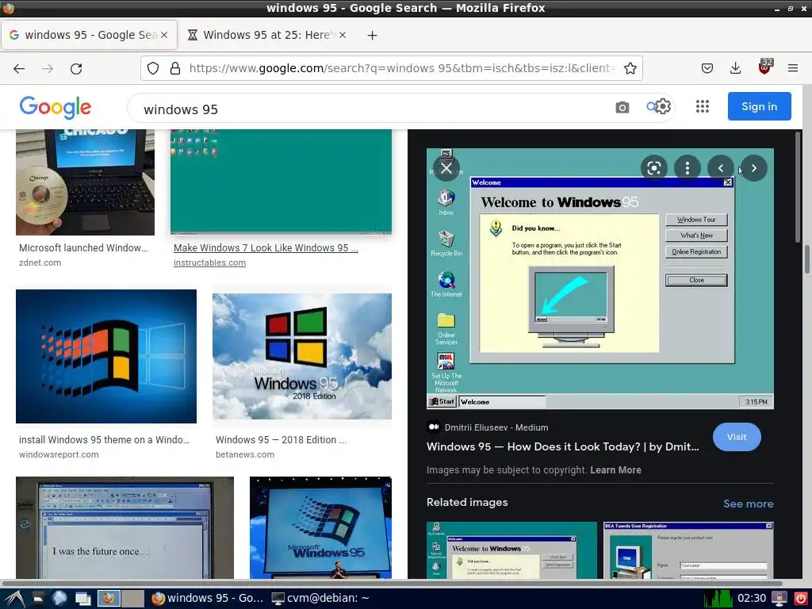The width and height of the screenshot is (812, 609).
Task: Open the Google apps grid
Action: (x=703, y=107)
